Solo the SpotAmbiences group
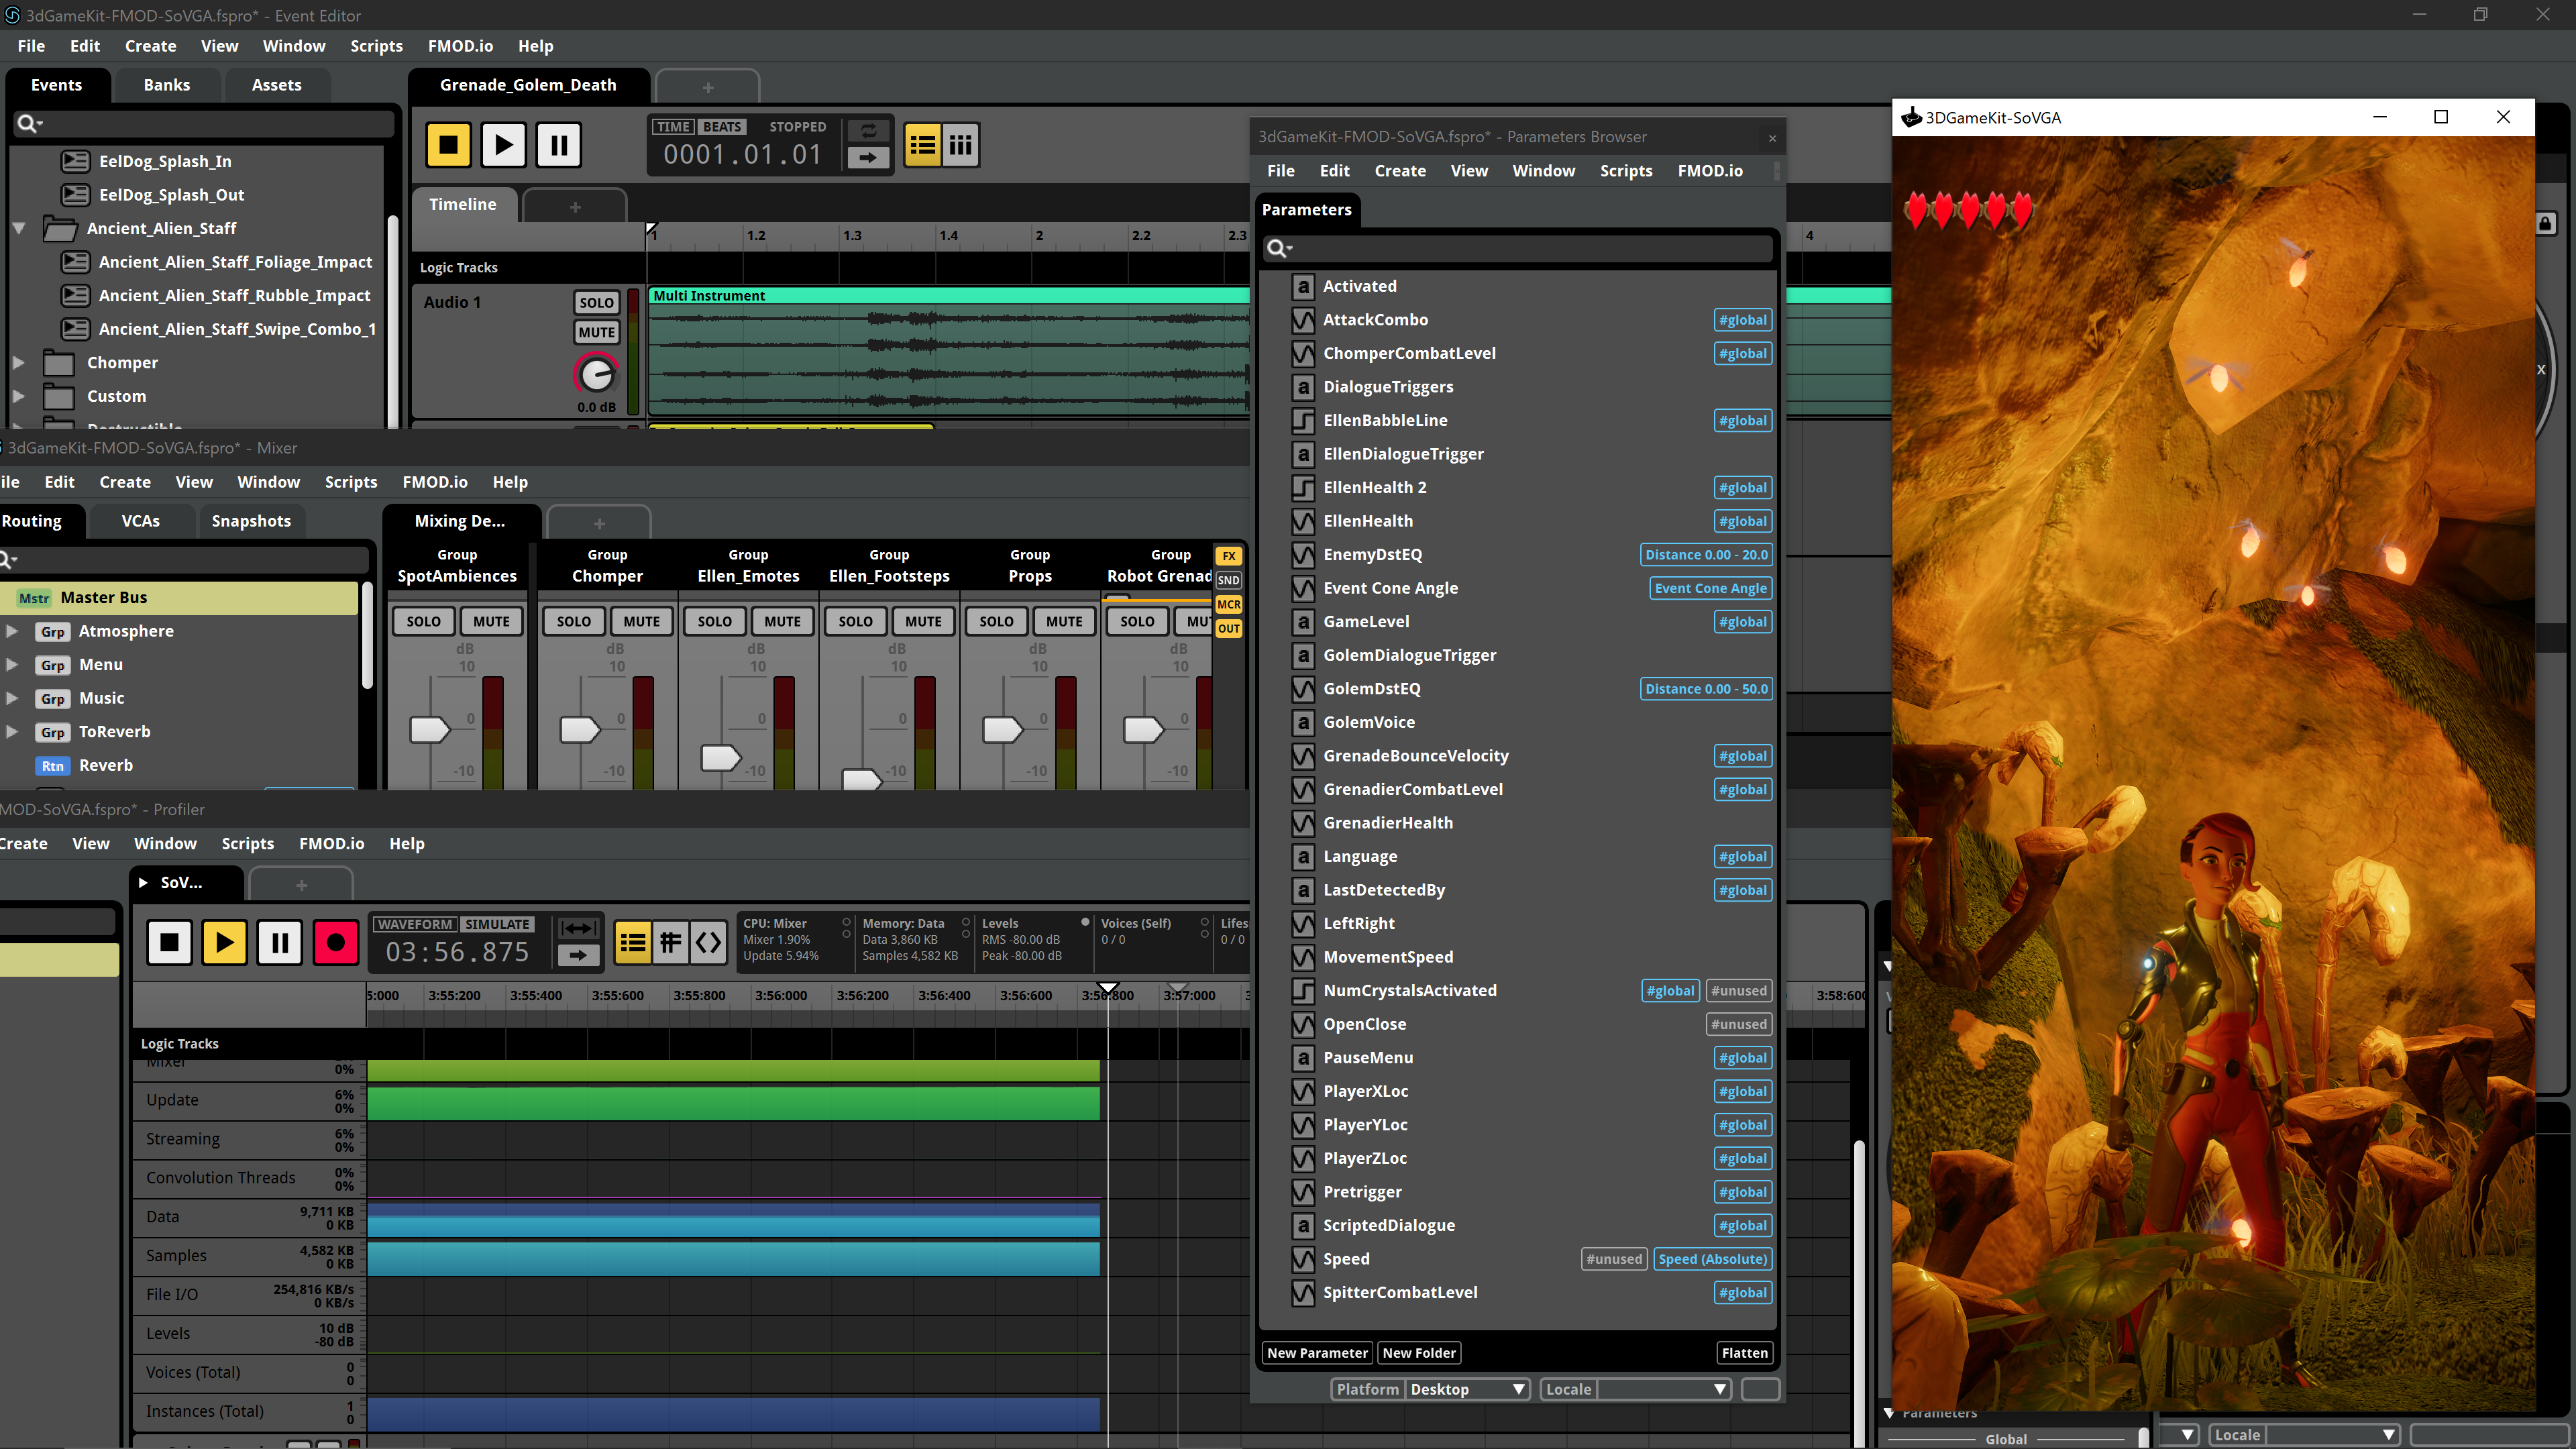2576x1449 pixels. click(423, 621)
